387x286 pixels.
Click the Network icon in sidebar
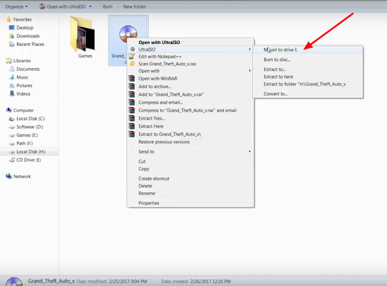9,176
